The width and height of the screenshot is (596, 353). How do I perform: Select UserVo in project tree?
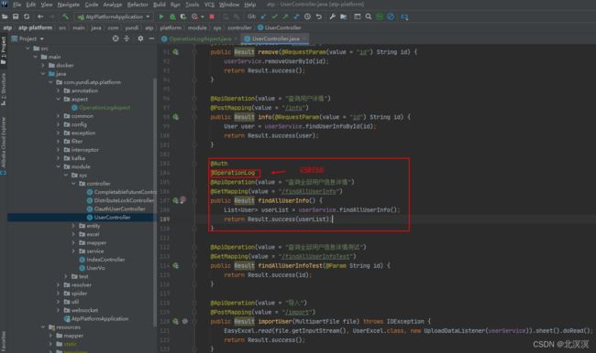[x=92, y=268]
